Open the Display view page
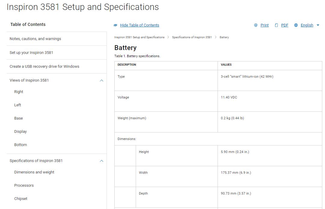The height and width of the screenshot is (209, 325). [20, 132]
